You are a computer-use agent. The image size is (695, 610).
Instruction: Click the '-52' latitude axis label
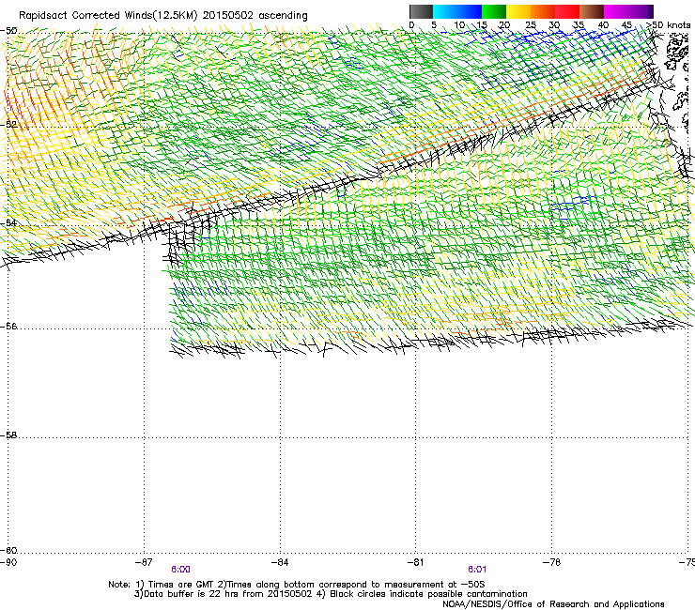click(x=8, y=124)
